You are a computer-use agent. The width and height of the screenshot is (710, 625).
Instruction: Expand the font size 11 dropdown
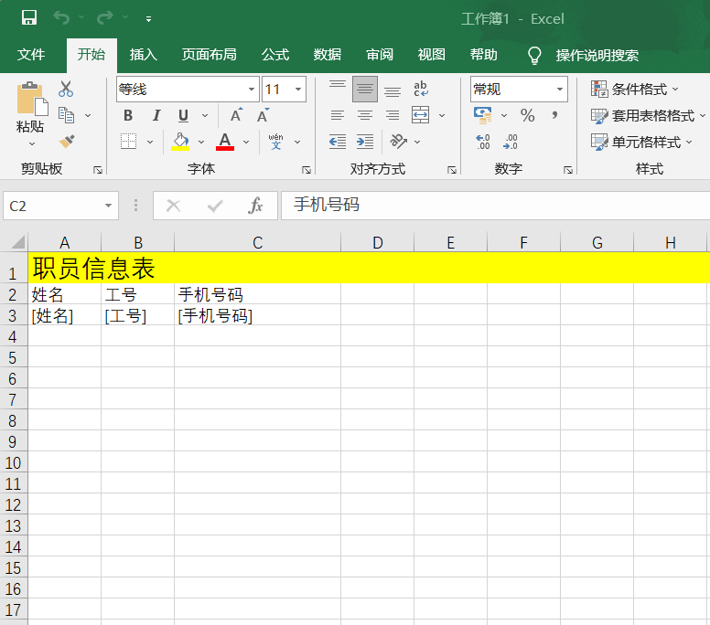click(298, 90)
